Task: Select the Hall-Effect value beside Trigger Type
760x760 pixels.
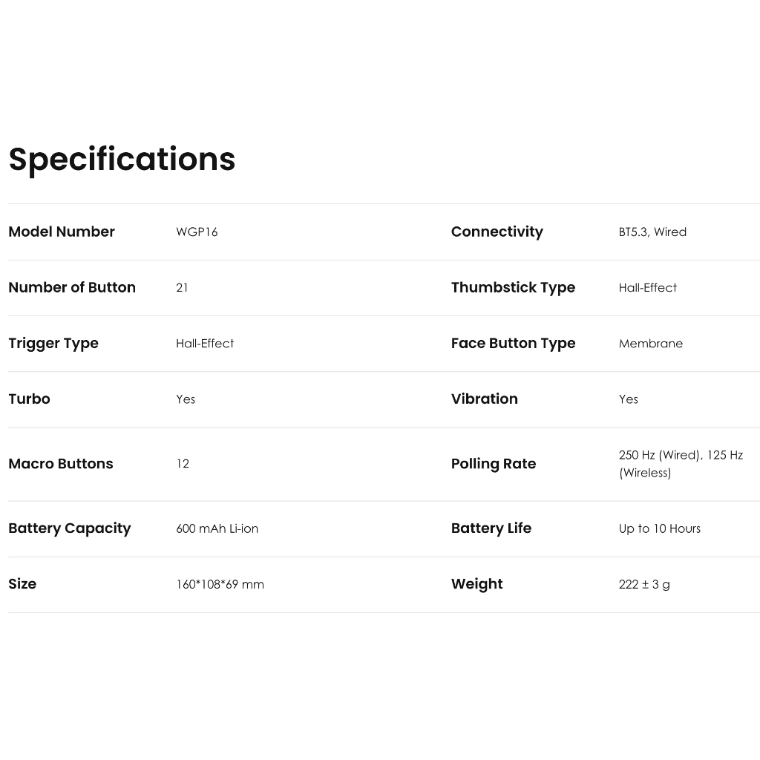Action: [205, 344]
